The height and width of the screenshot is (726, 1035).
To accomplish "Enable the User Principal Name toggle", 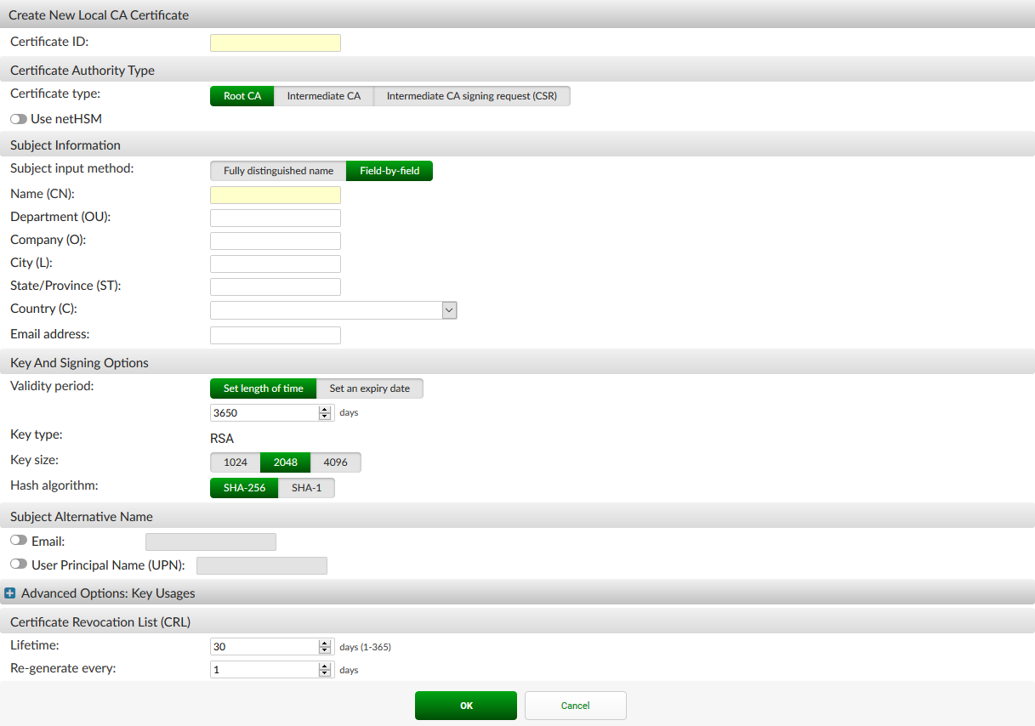I will tap(19, 564).
